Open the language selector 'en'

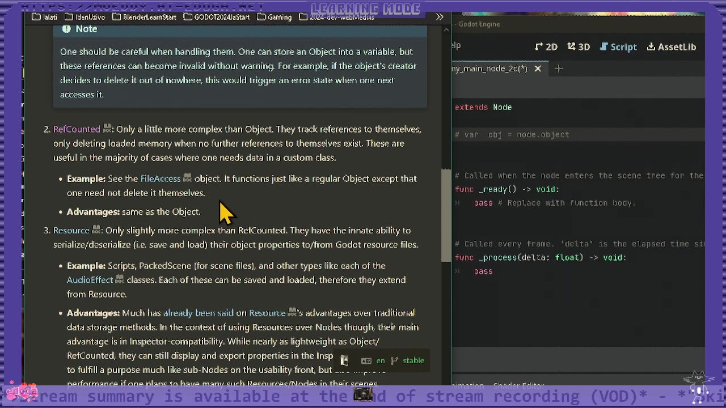coord(380,360)
